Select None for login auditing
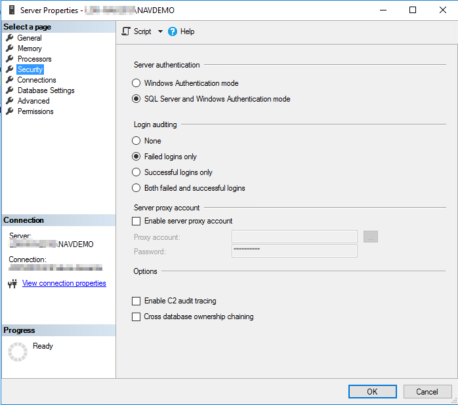 point(136,141)
